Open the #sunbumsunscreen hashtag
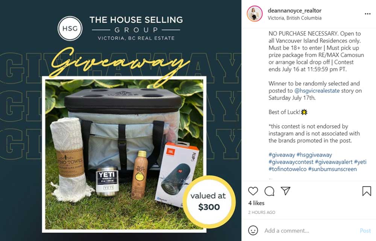The width and height of the screenshot is (376, 241). tap(332, 169)
